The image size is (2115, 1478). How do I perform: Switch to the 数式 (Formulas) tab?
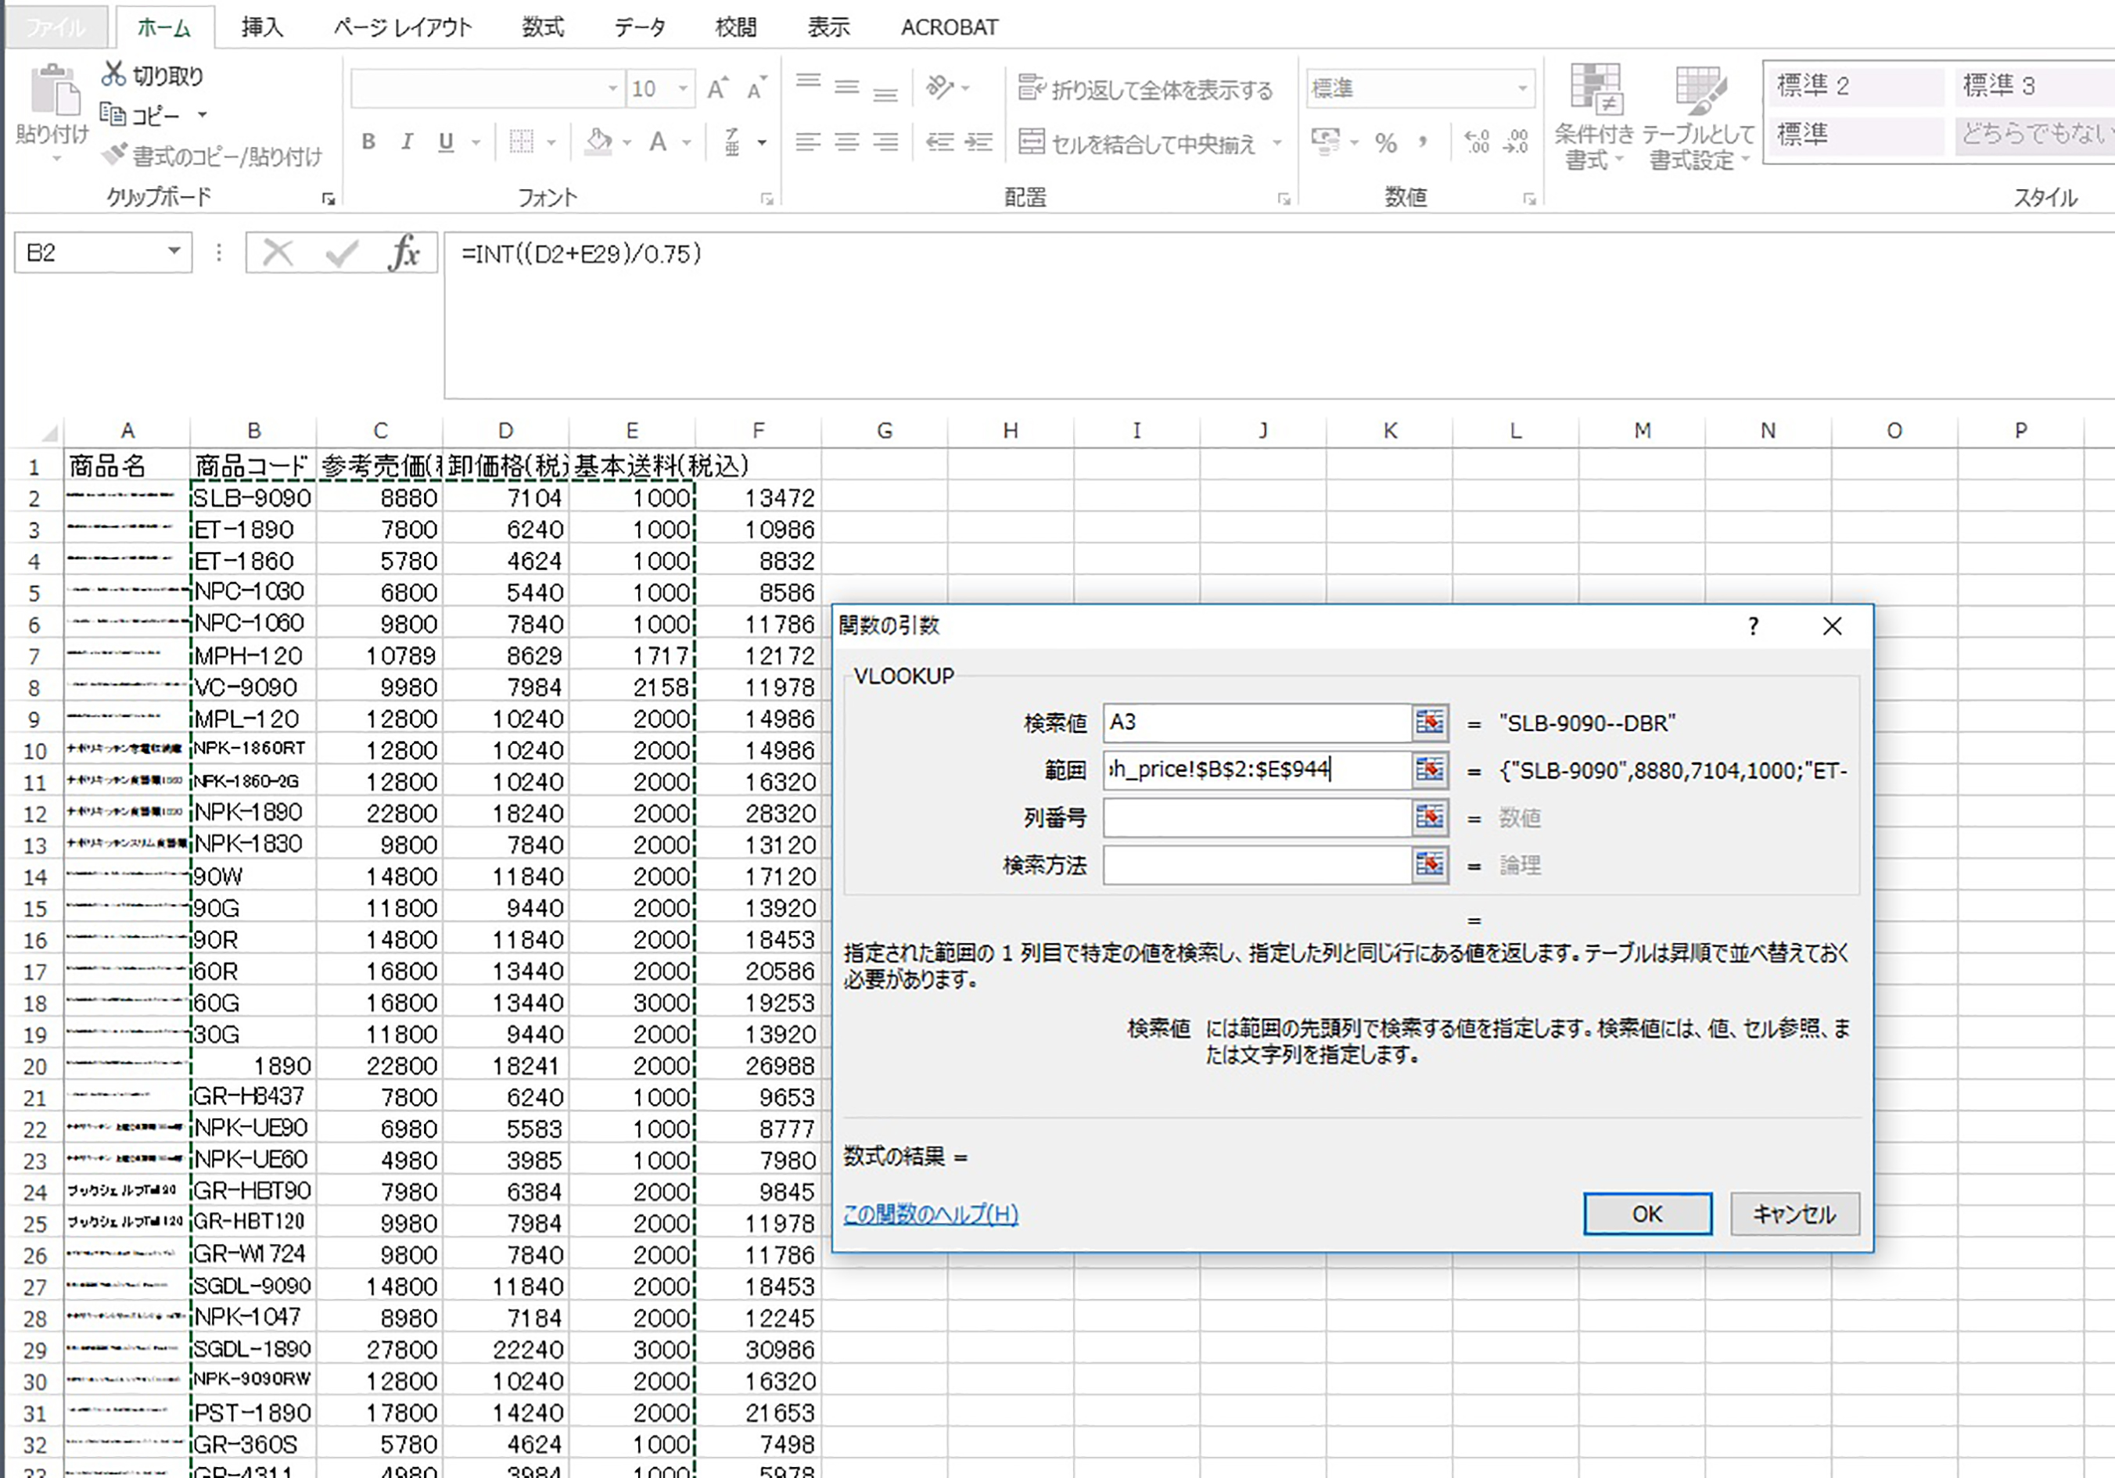543,27
